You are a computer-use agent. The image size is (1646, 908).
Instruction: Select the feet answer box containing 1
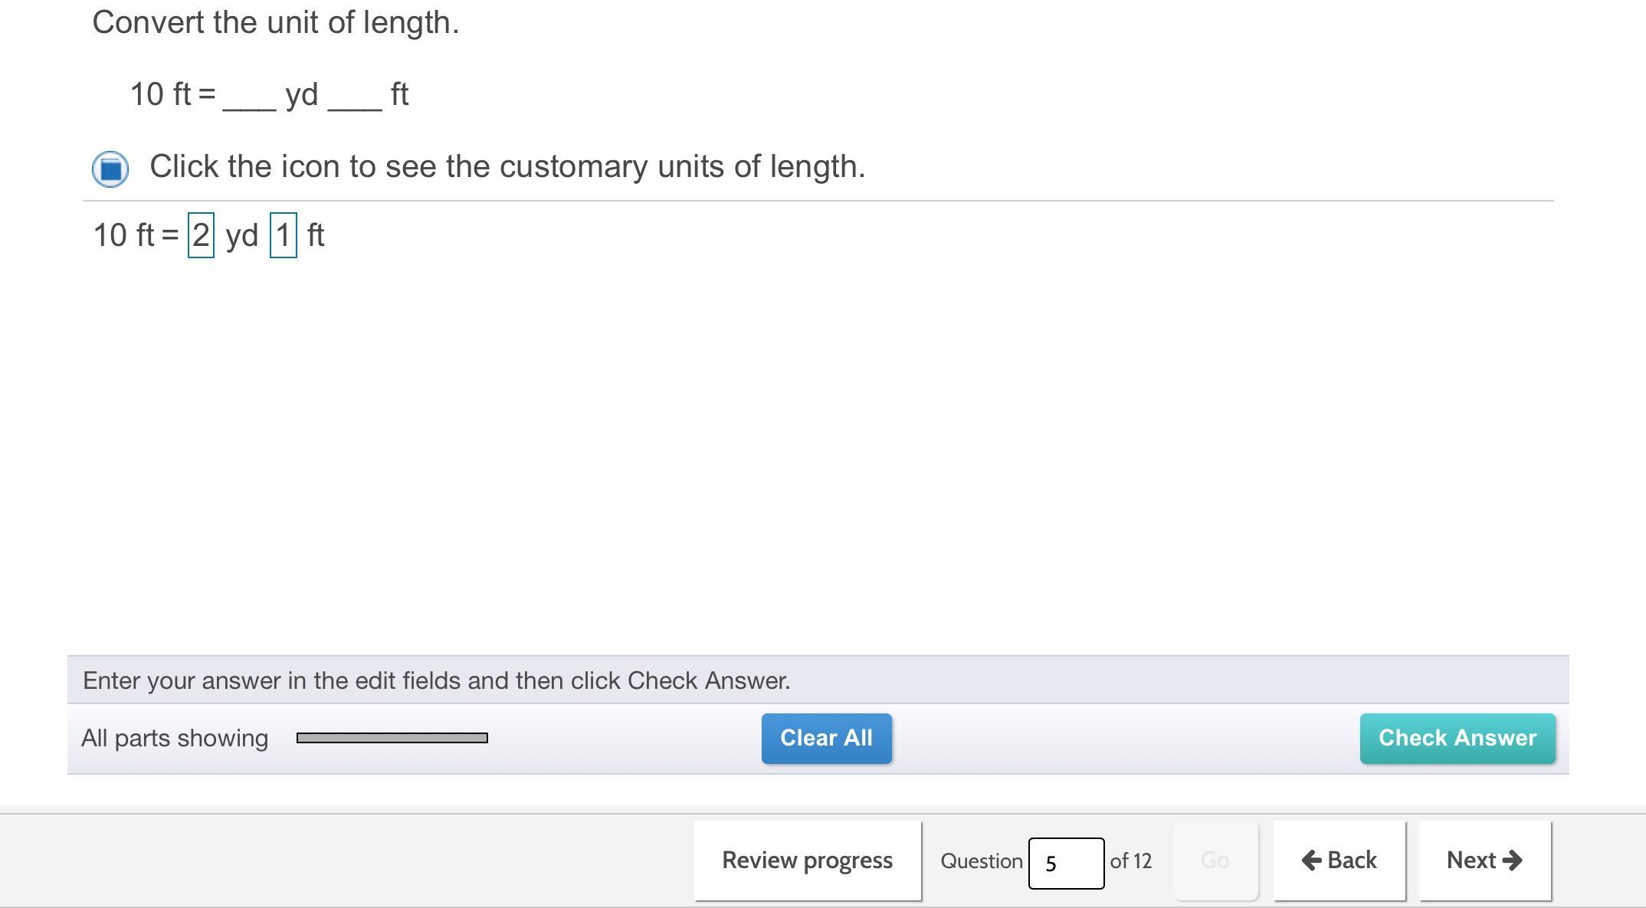point(284,235)
